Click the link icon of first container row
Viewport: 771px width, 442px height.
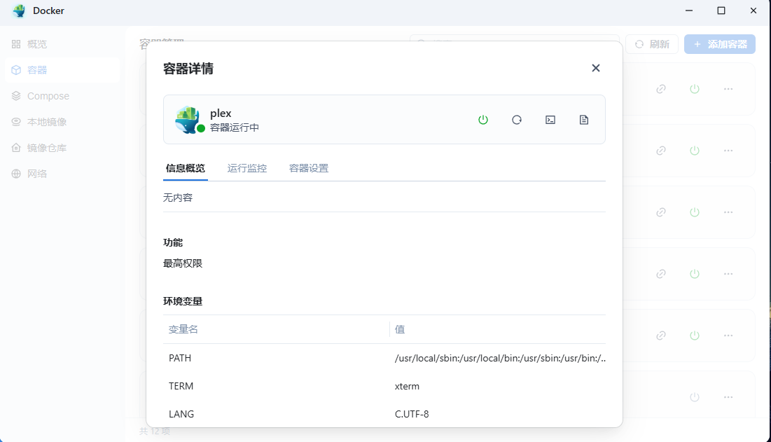tap(661, 89)
